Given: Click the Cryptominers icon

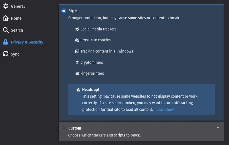Looking at the screenshot, I should pyautogui.click(x=77, y=63).
